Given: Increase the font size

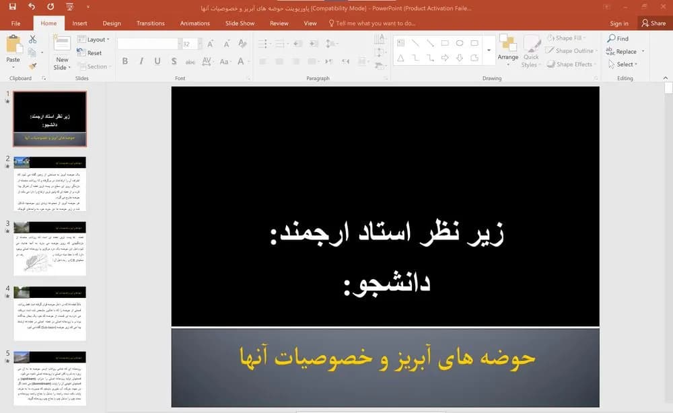Looking at the screenshot, I should point(210,44).
